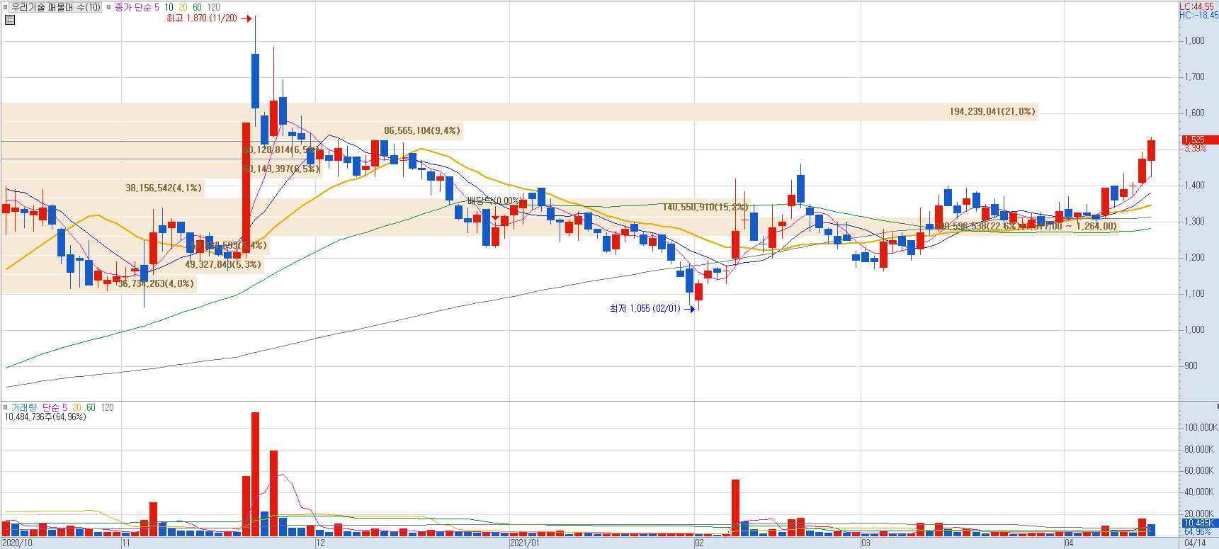Click the orange 20 volume average label

click(x=76, y=407)
